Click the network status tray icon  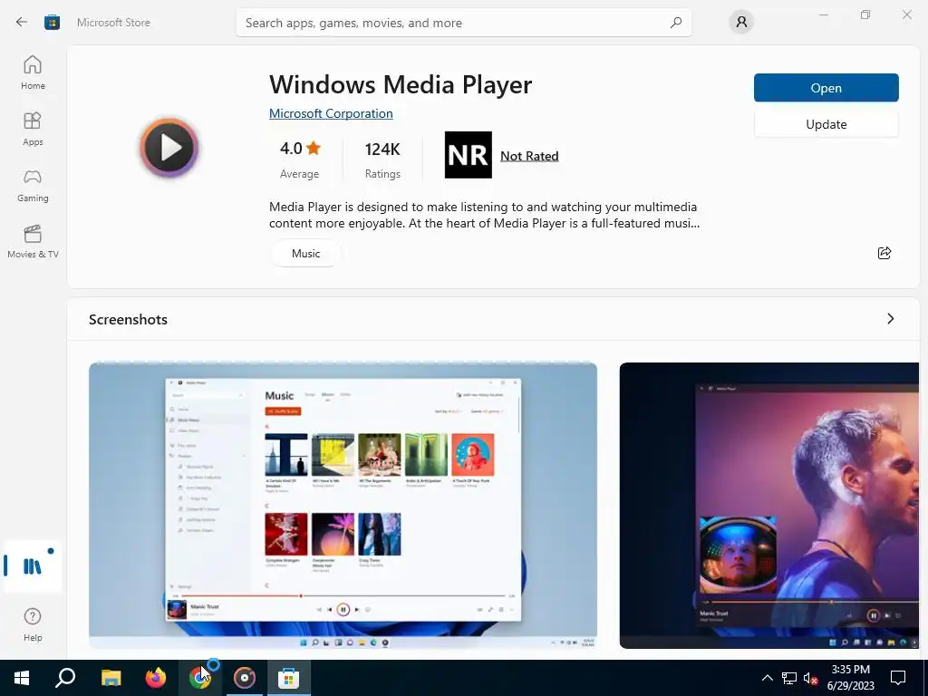[789, 678]
